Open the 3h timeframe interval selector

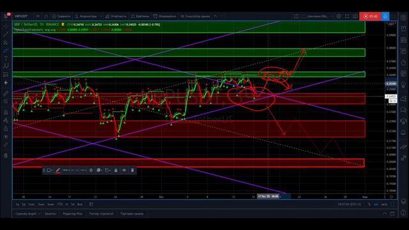pyautogui.click(x=38, y=16)
